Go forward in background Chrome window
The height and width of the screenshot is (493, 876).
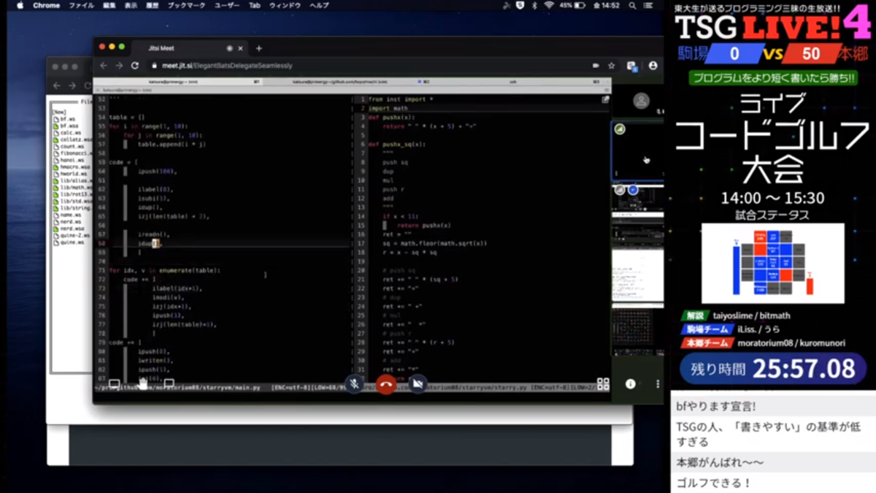[x=72, y=85]
